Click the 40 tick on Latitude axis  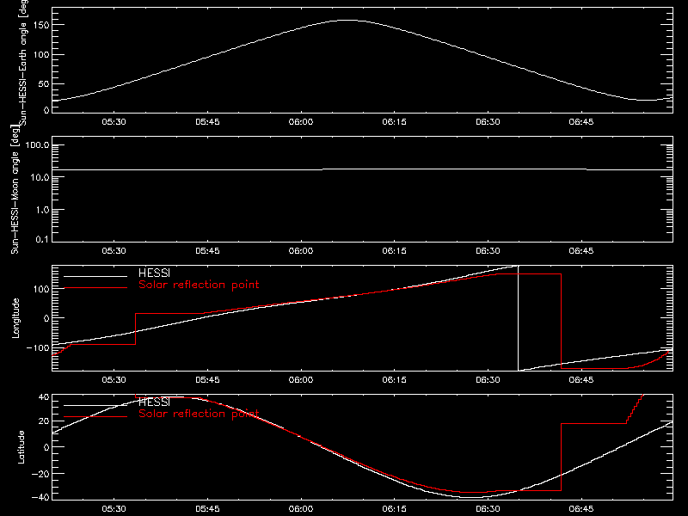click(x=45, y=397)
